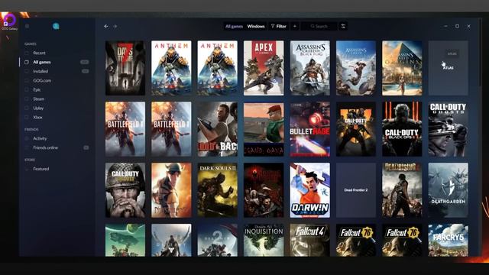The image size is (489, 275).
Task: Open the Apex Legends cover
Action: point(264,68)
